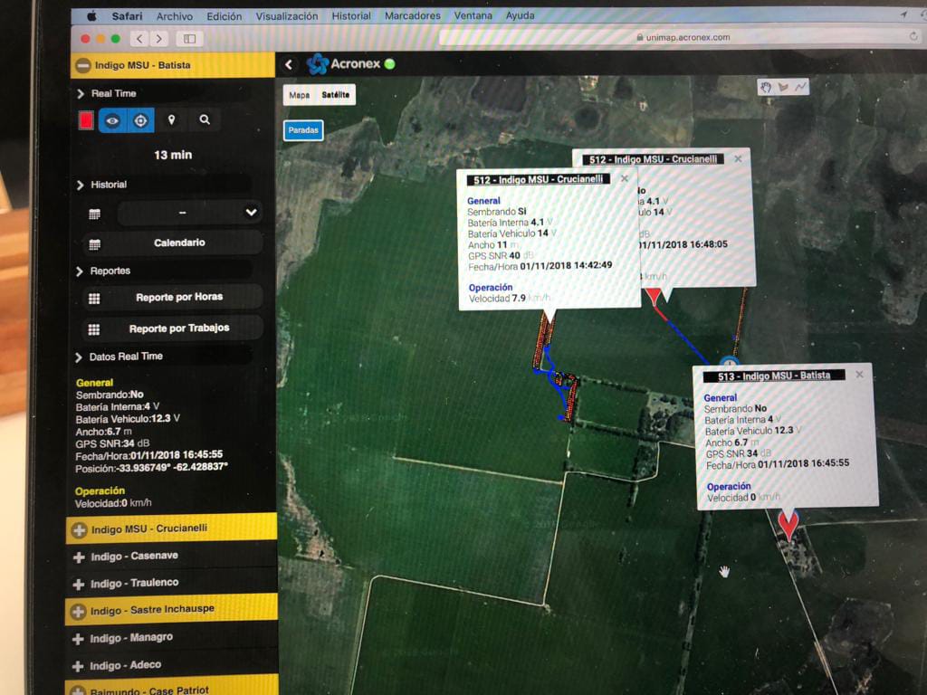Screen dimensions: 927x695
Task: Toggle the eye visibility button
Action: pyautogui.click(x=112, y=120)
